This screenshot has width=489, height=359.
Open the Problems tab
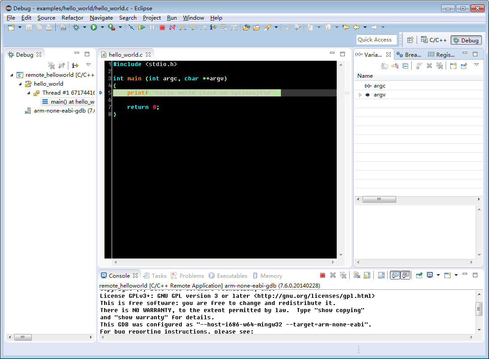(187, 276)
